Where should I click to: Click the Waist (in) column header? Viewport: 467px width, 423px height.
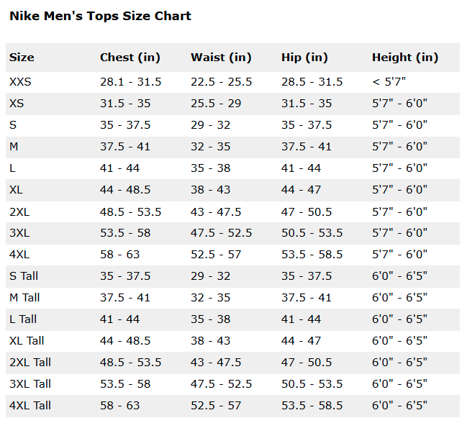[x=221, y=58]
